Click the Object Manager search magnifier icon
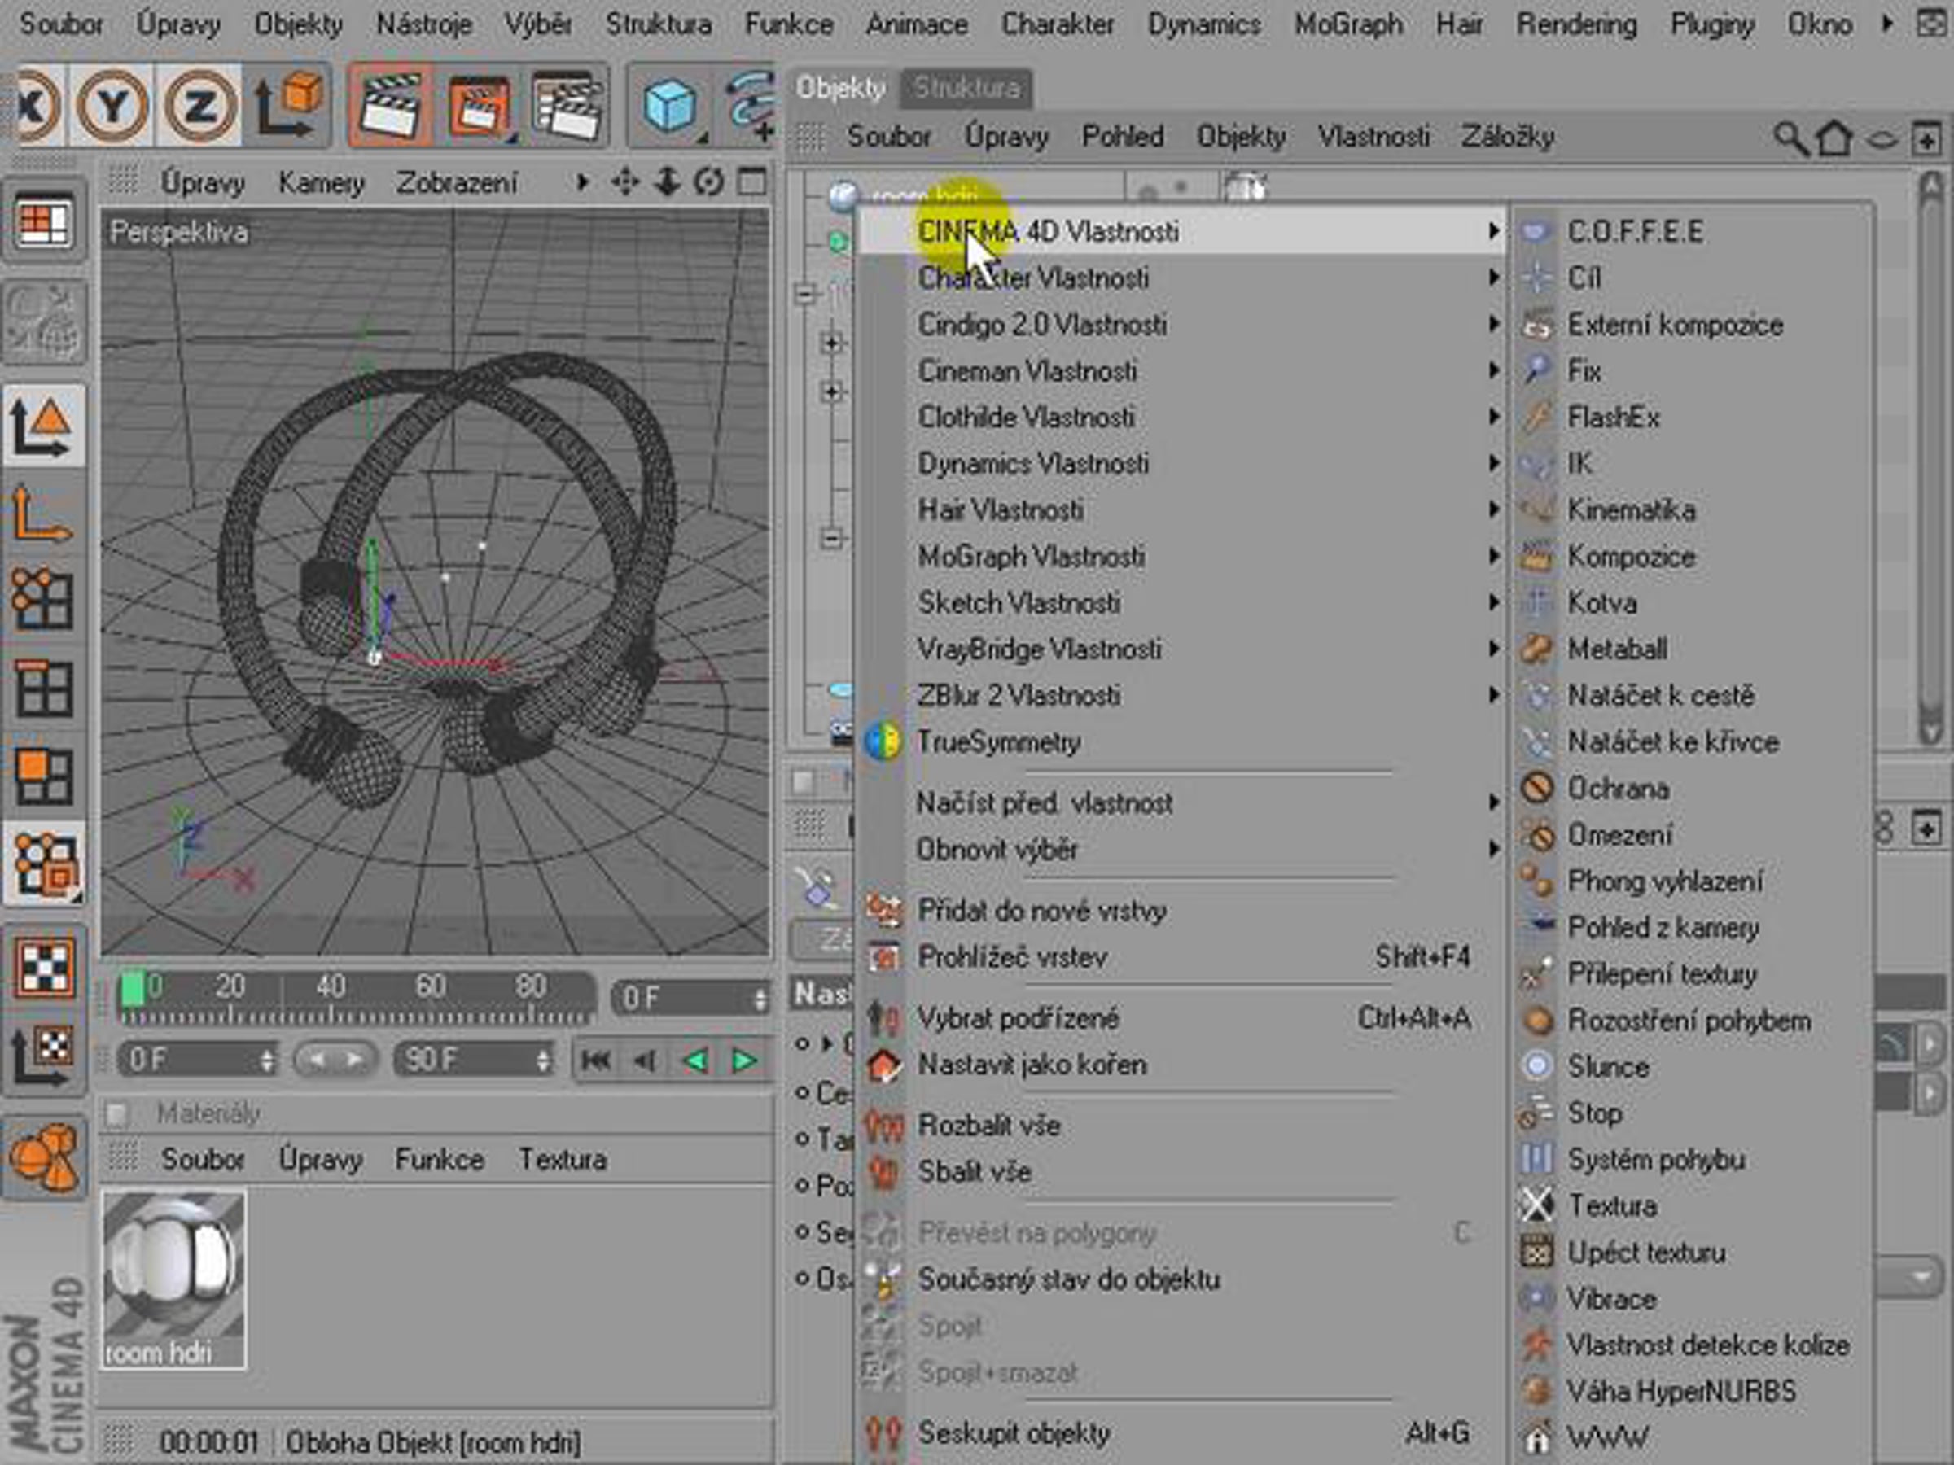This screenshot has height=1465, width=1954. point(1790,138)
